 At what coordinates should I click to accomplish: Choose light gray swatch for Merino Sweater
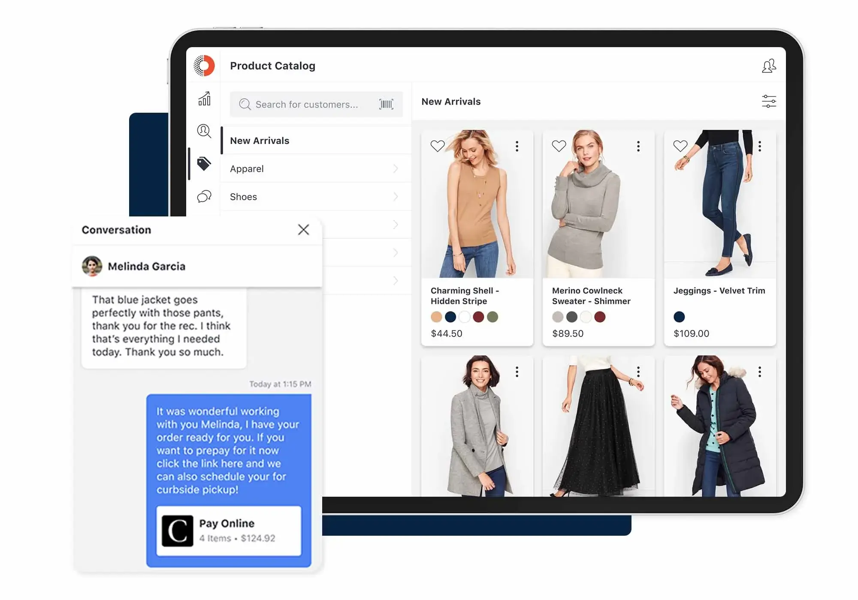point(558,317)
